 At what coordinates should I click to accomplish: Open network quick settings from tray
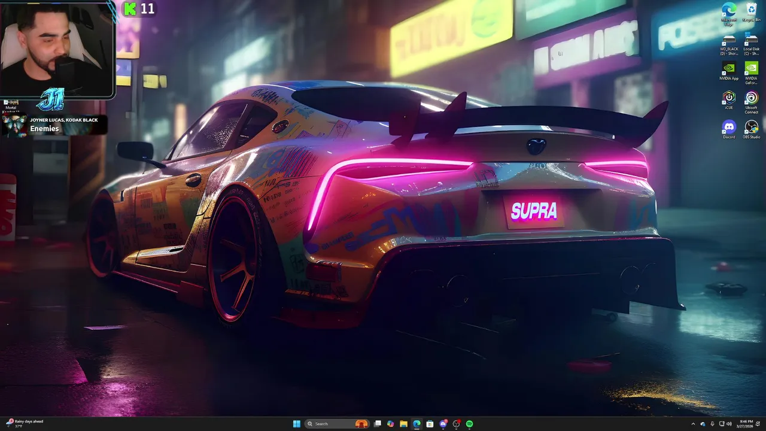pos(722,424)
